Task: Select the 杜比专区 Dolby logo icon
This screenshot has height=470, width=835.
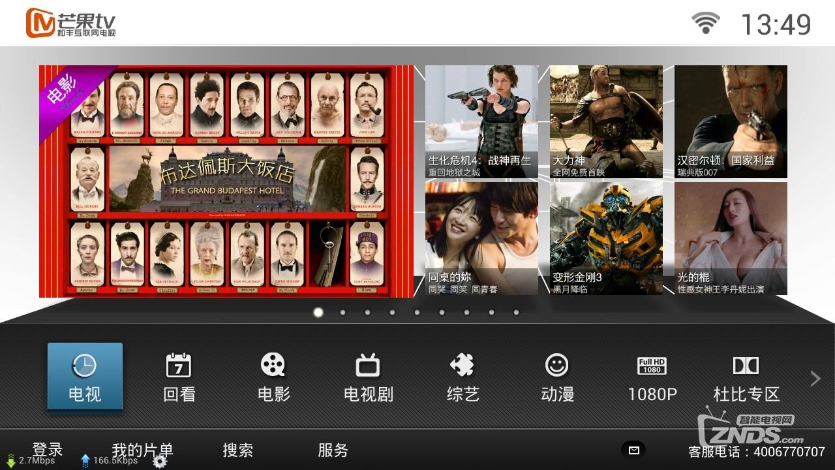Action: (746, 366)
